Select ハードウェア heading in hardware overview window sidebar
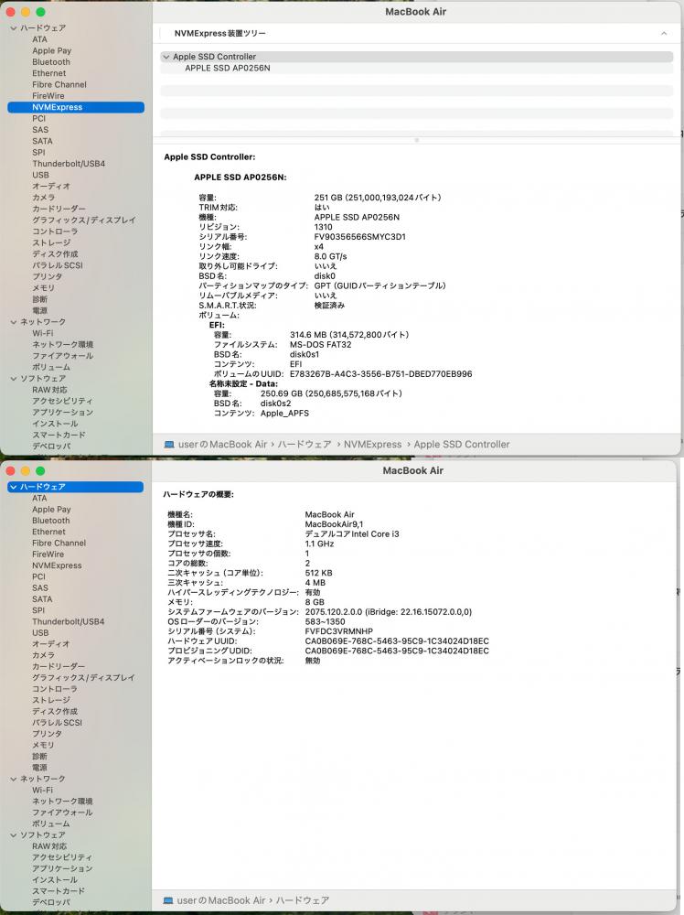Viewport: 684px width, 915px height. [x=75, y=487]
